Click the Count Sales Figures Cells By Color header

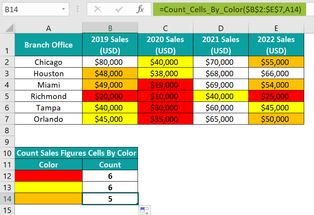tap(76, 153)
